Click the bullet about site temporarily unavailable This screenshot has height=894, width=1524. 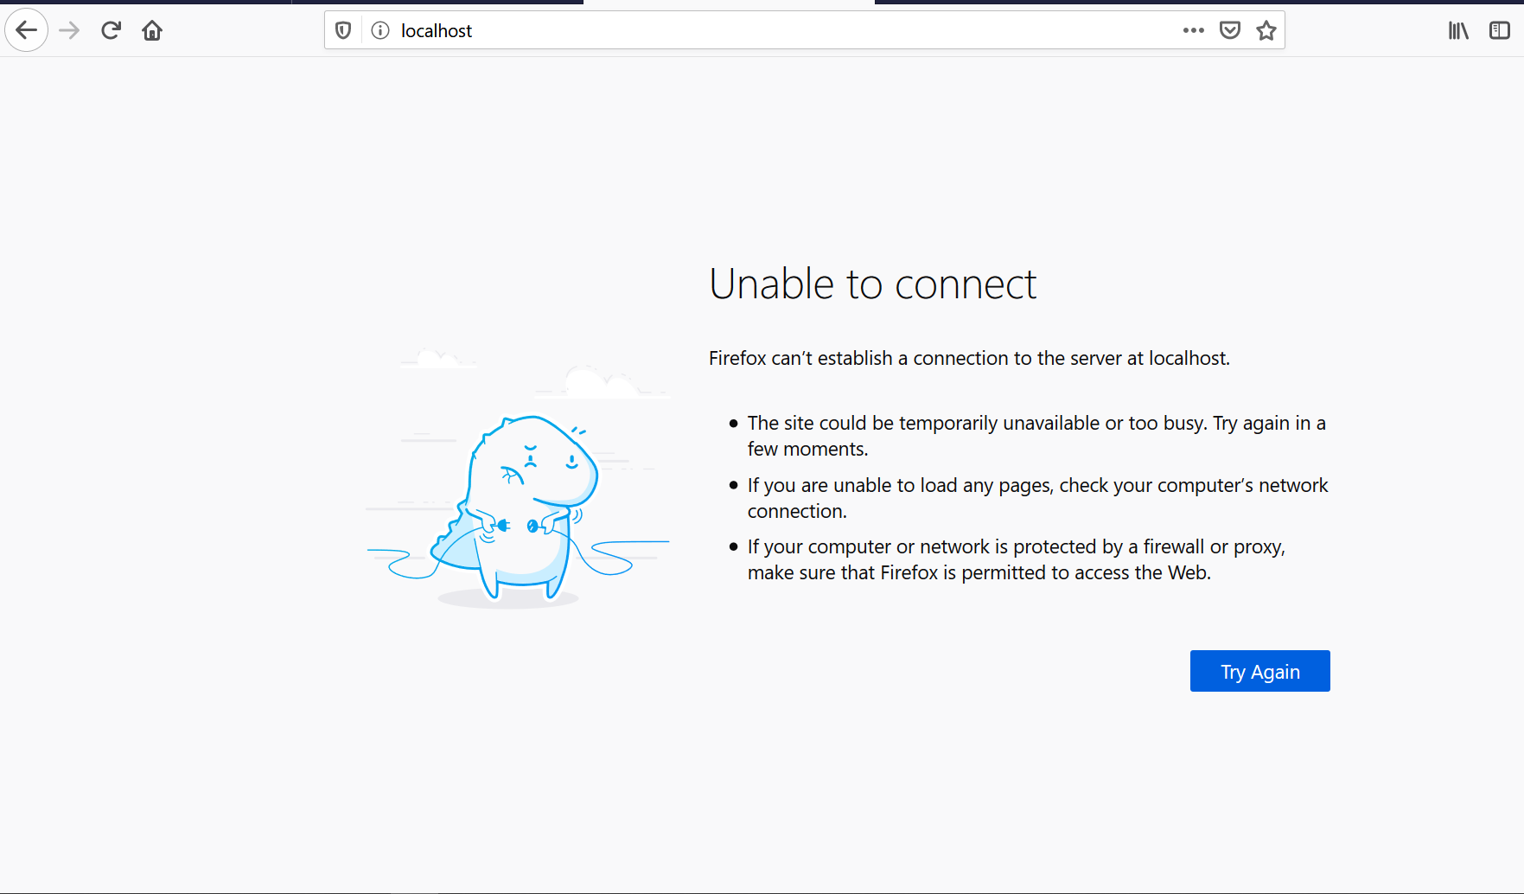[1036, 436]
